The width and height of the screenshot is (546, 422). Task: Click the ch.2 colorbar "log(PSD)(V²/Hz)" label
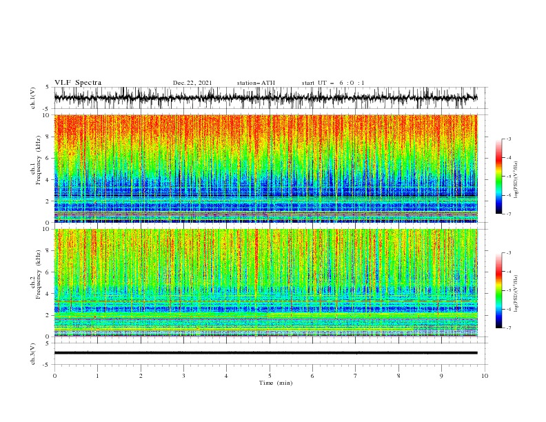(x=516, y=293)
